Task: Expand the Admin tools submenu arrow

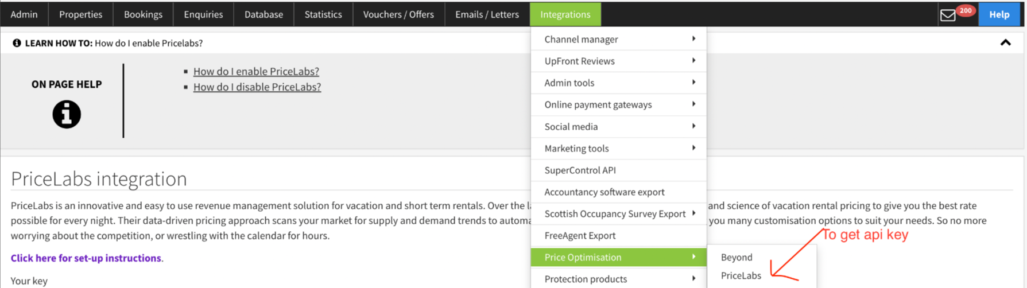Action: [x=693, y=82]
